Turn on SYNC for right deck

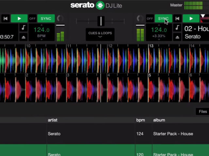point(163,19)
